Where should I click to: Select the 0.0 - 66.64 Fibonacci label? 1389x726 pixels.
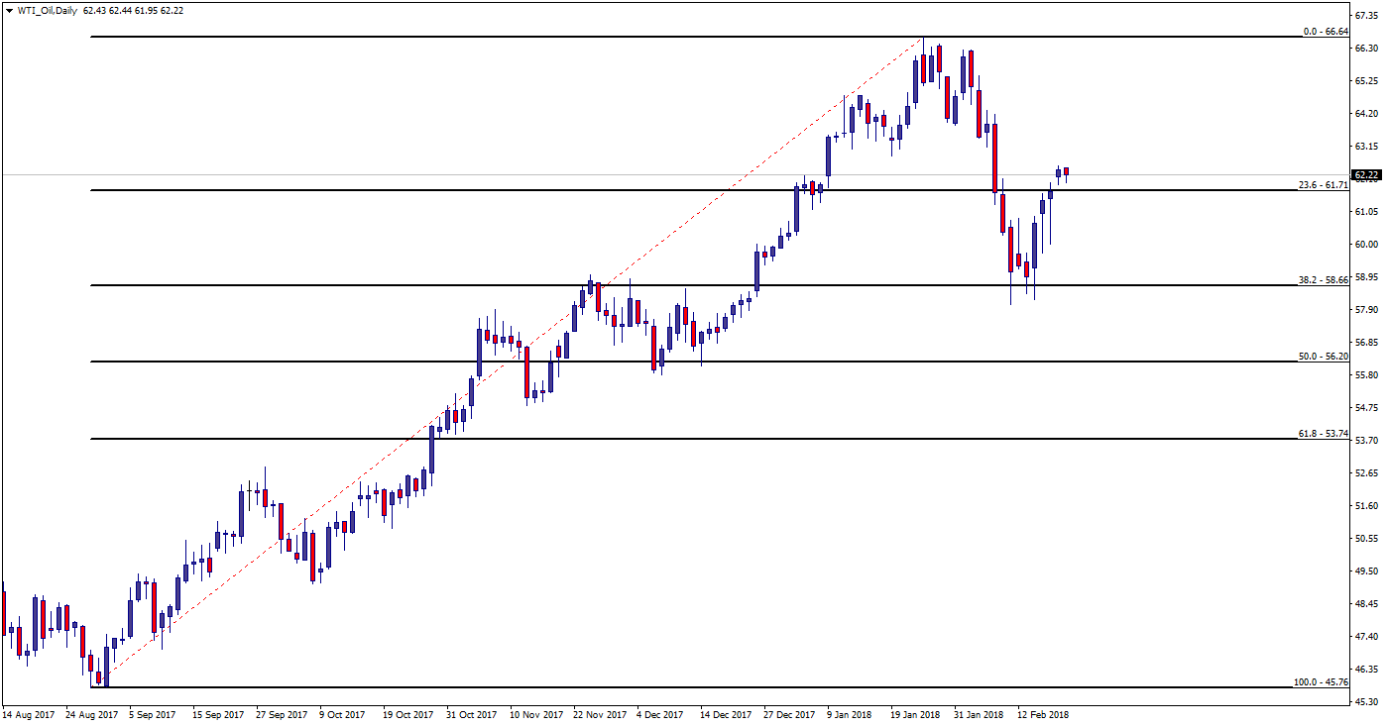(x=1326, y=32)
